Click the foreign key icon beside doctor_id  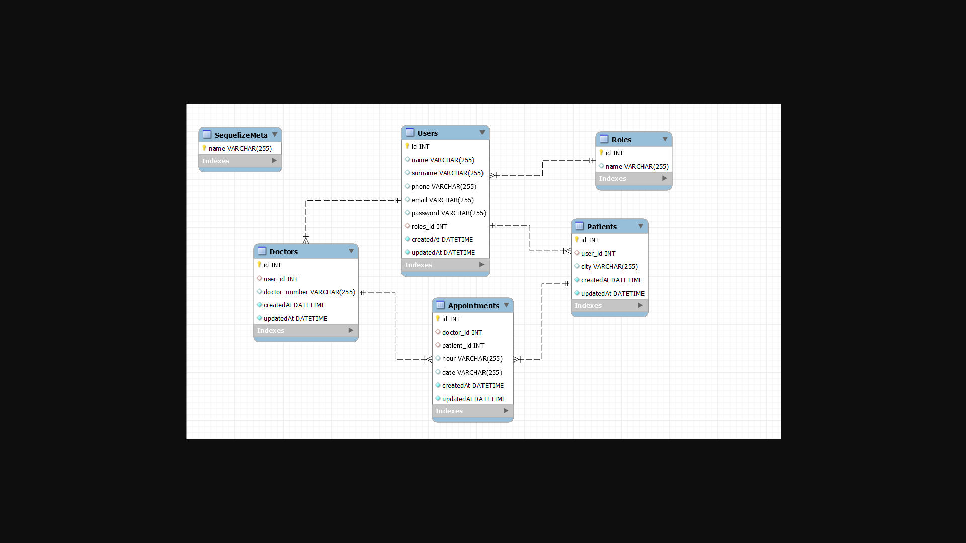coord(438,332)
